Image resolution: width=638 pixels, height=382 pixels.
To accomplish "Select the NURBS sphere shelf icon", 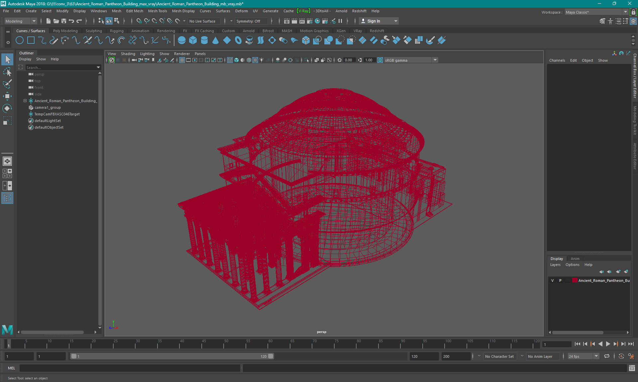I will 181,40.
